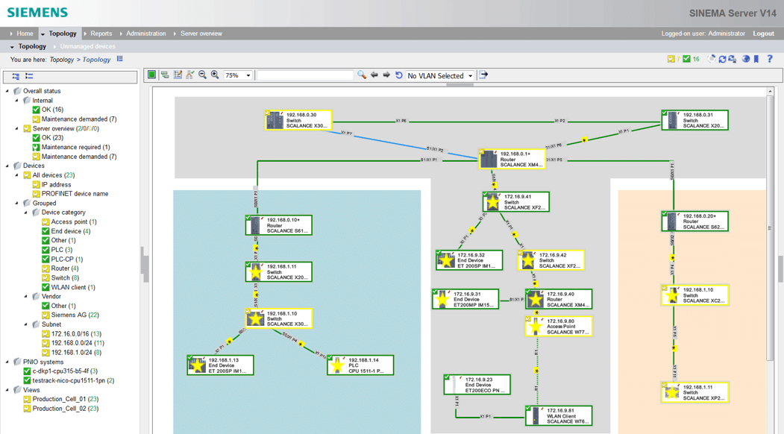Click the topology search input field
784x434 pixels.
coord(305,75)
